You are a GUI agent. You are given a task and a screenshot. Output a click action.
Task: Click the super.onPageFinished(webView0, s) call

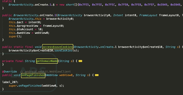click(36, 86)
